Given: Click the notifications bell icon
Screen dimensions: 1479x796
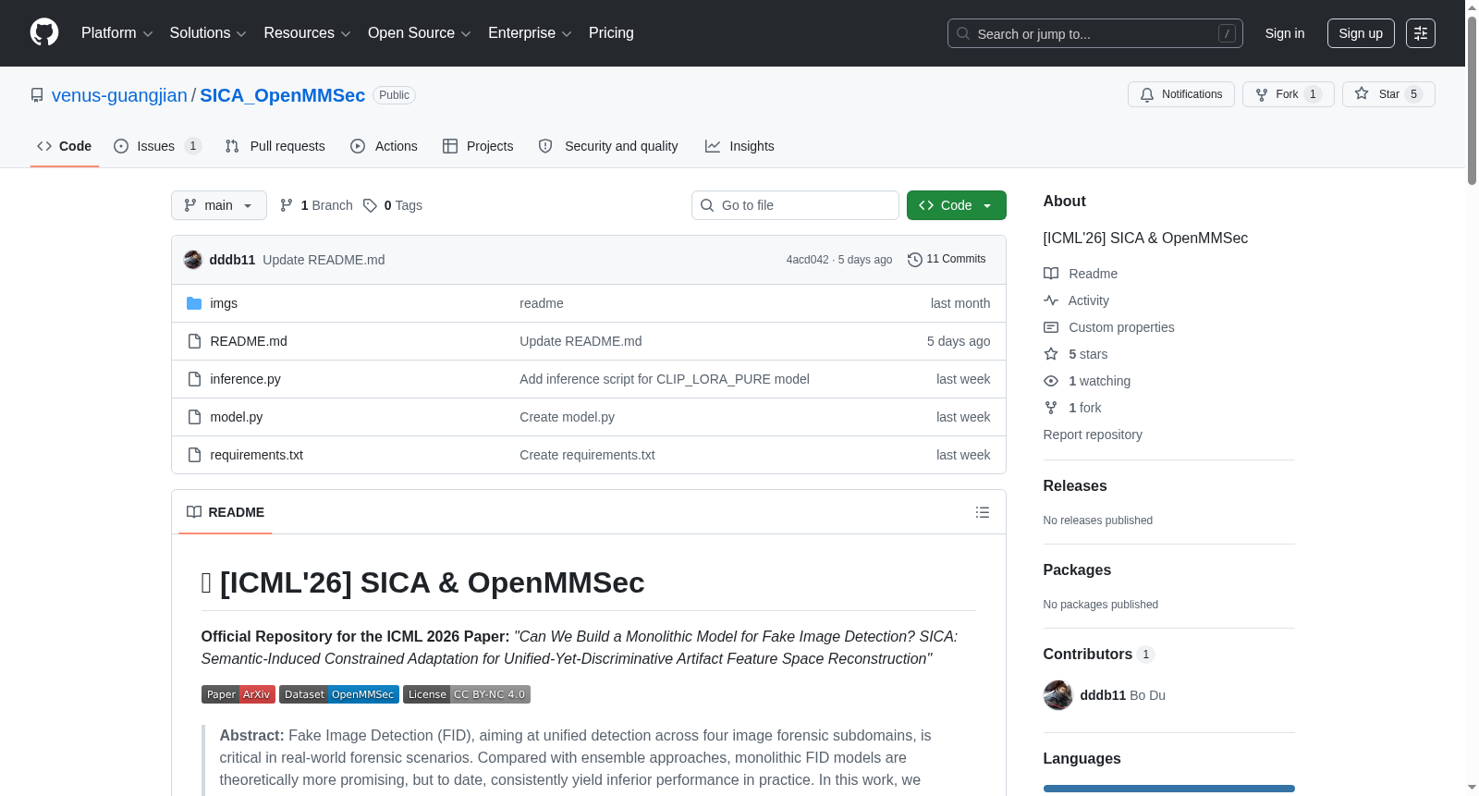Looking at the screenshot, I should 1147,94.
